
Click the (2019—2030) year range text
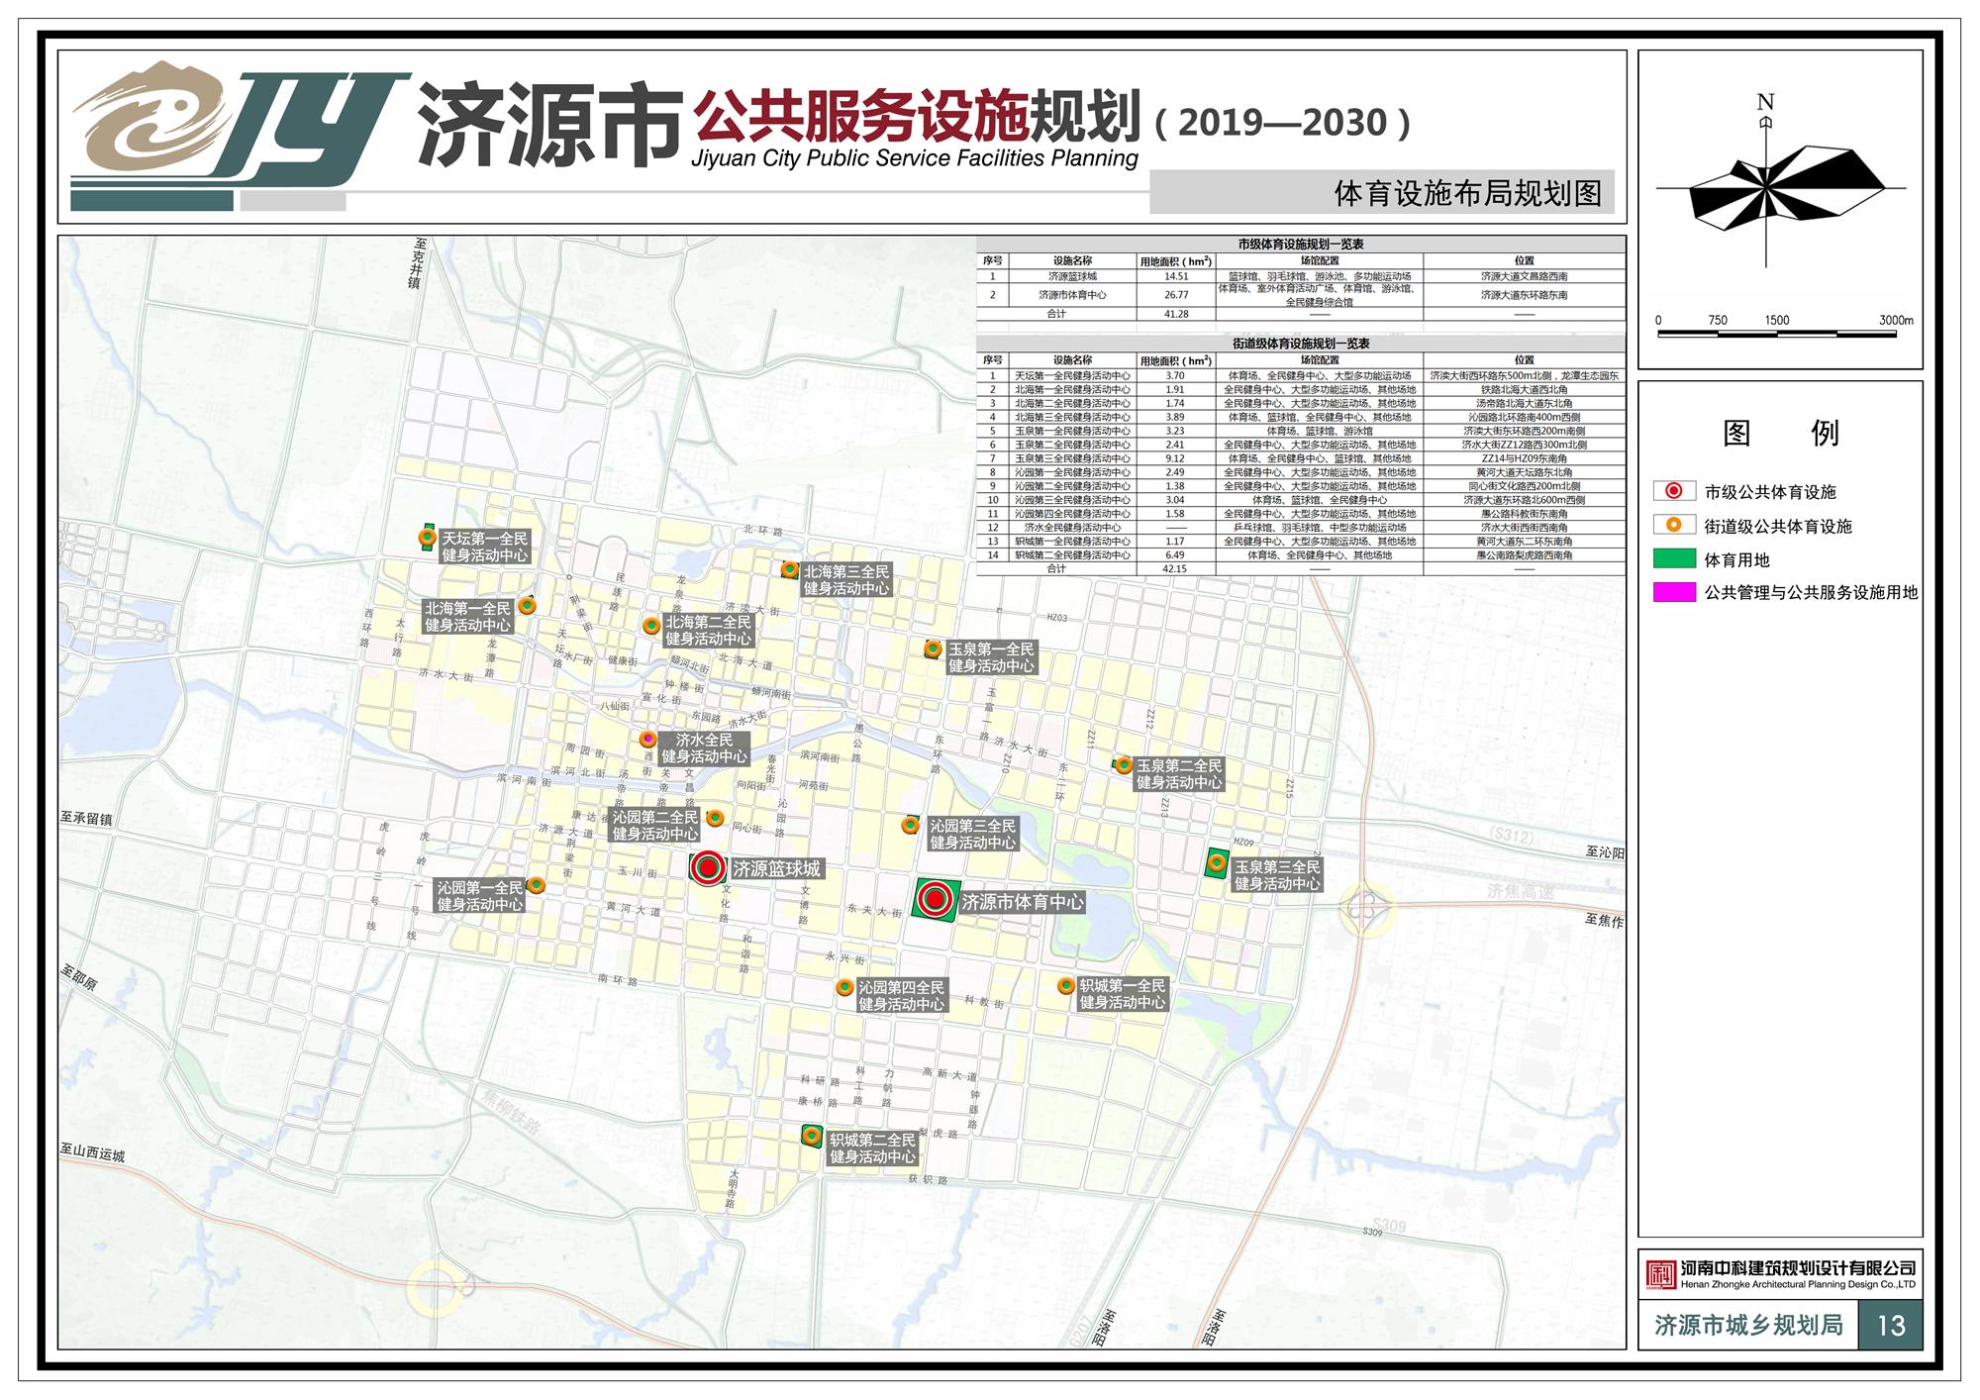coord(1282,122)
